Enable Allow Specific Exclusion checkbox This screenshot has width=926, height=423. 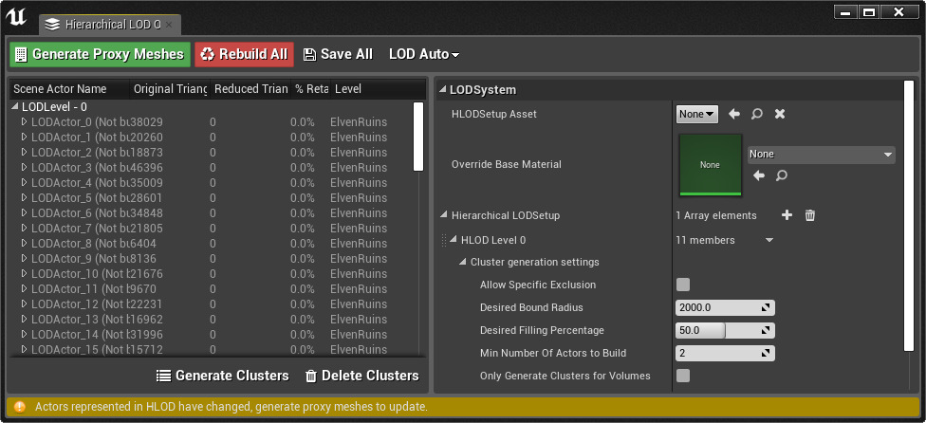683,285
